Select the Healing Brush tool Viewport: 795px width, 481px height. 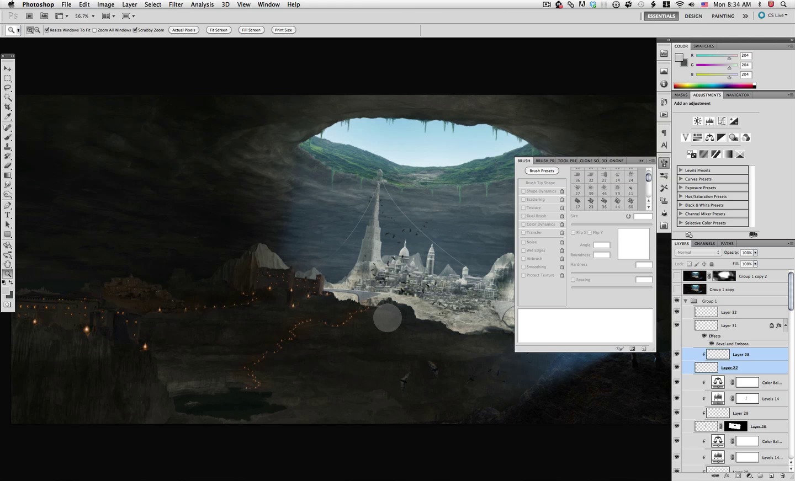tap(8, 127)
